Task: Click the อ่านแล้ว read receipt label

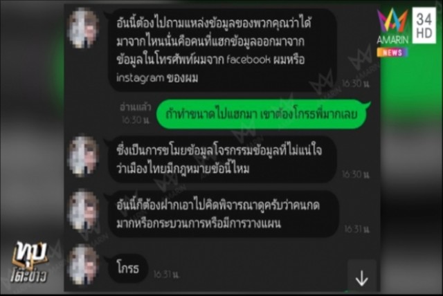Action: (136, 107)
